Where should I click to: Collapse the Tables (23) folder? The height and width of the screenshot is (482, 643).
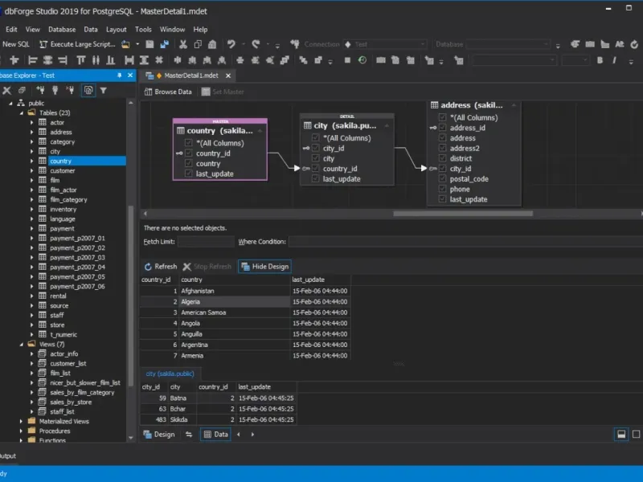coord(22,112)
